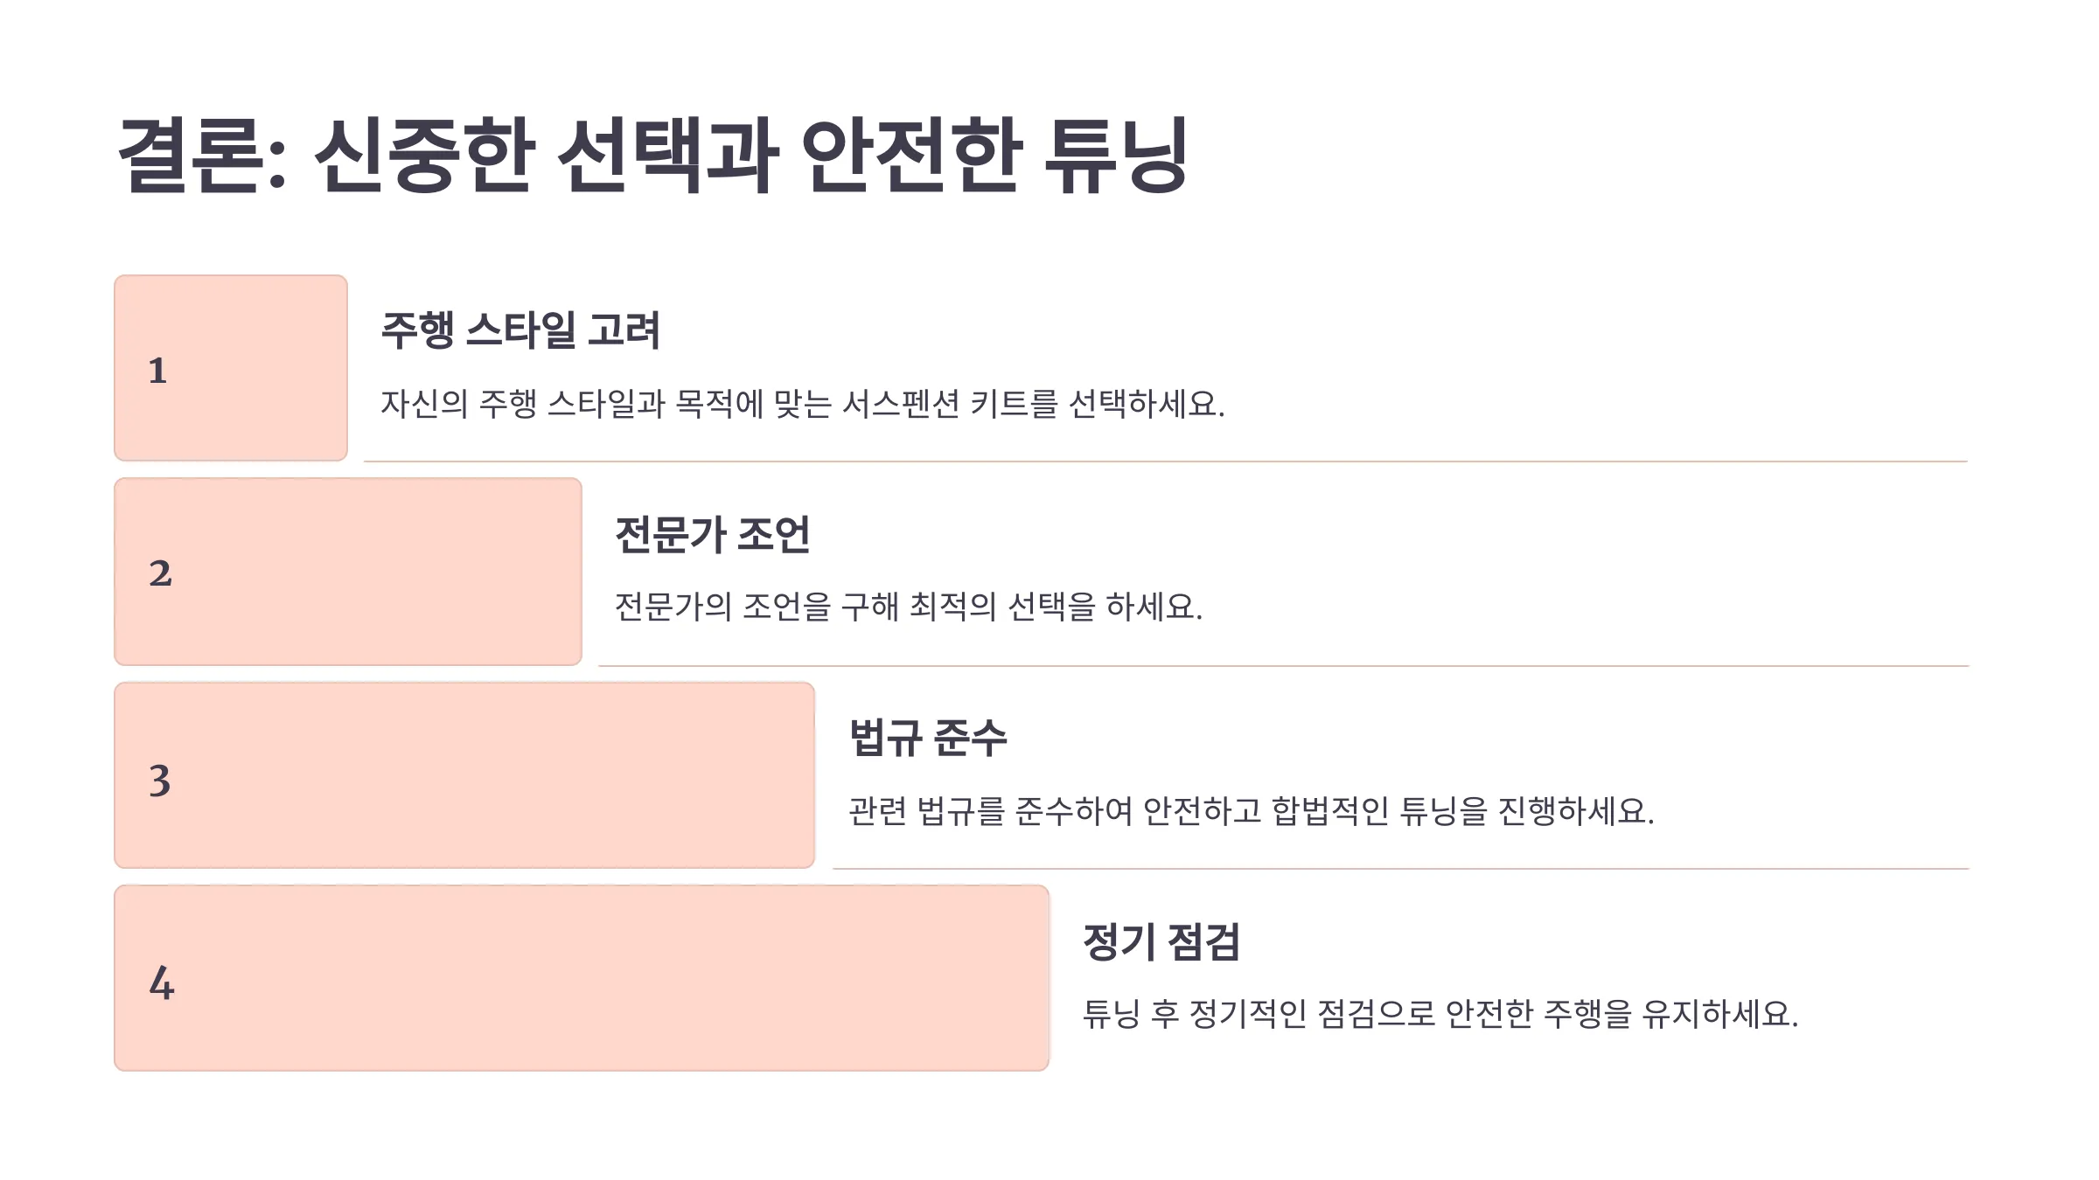The height and width of the screenshot is (1180, 2099).
Task: Click the text about 정기적인 점검으로 안전한 주행
Action: pos(1440,1014)
